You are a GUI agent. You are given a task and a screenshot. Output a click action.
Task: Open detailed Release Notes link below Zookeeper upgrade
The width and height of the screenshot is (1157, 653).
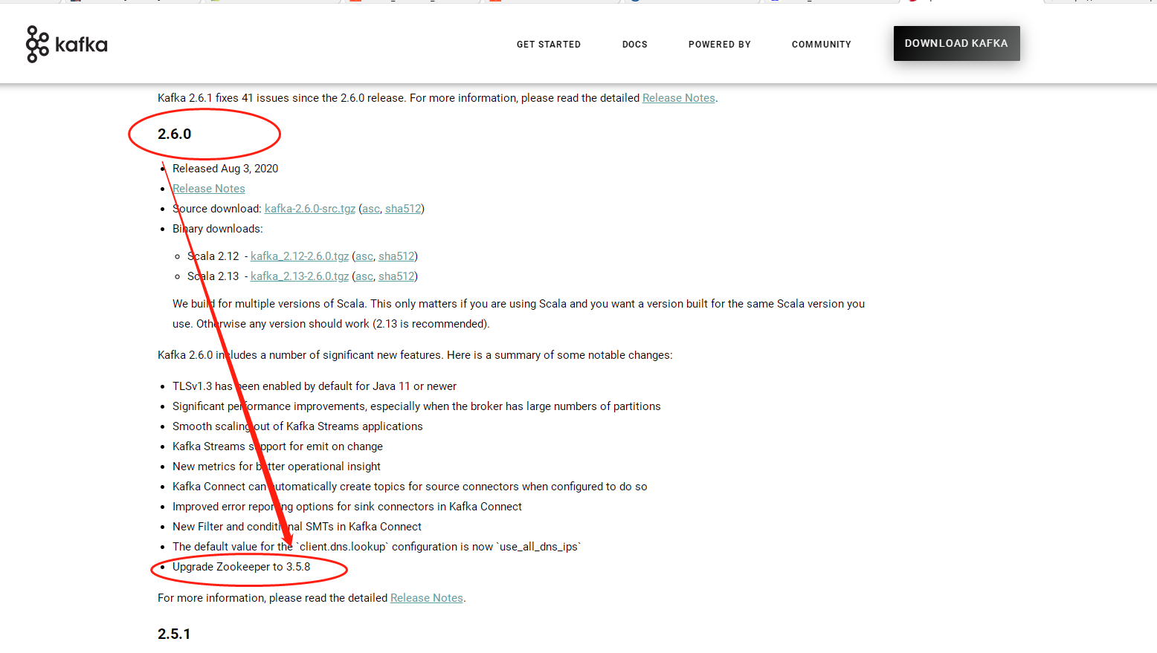pyautogui.click(x=427, y=598)
